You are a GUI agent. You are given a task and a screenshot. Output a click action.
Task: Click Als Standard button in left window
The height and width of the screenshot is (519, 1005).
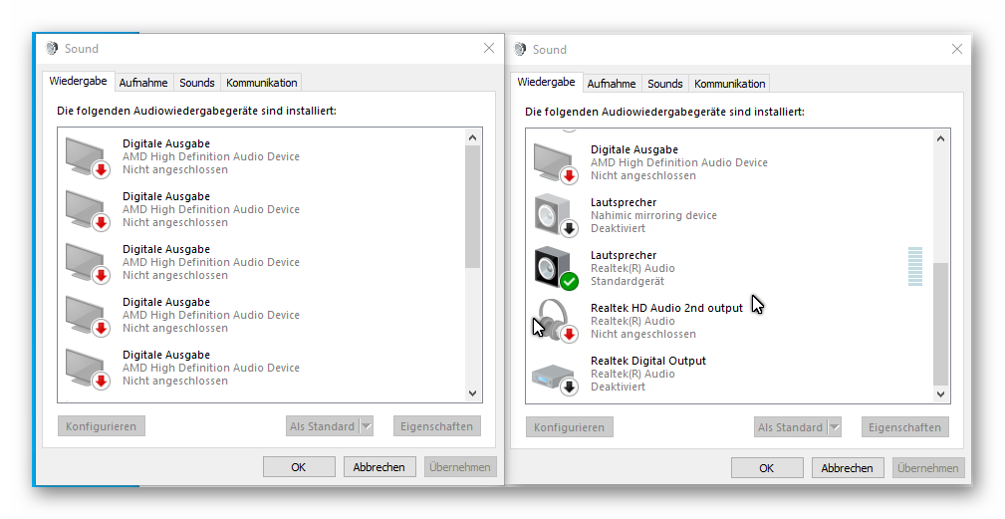coord(323,426)
